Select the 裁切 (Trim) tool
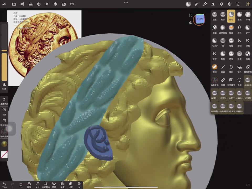 [x=239, y=43]
